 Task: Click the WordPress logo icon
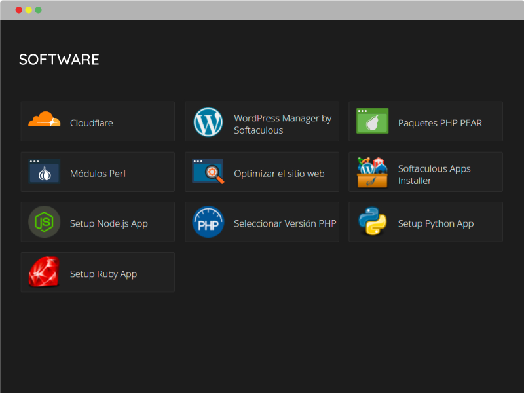pyautogui.click(x=208, y=122)
